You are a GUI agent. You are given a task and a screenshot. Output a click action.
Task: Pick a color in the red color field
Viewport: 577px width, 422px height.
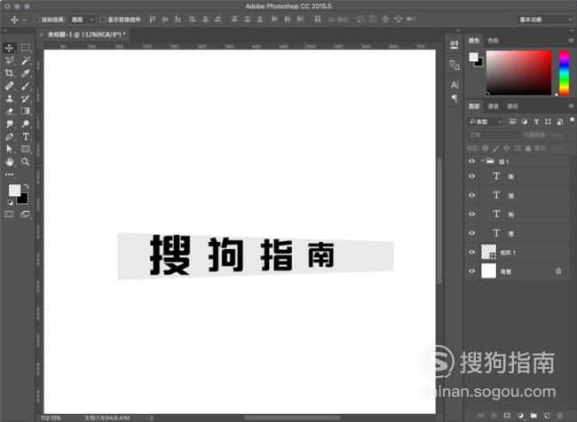tap(519, 73)
